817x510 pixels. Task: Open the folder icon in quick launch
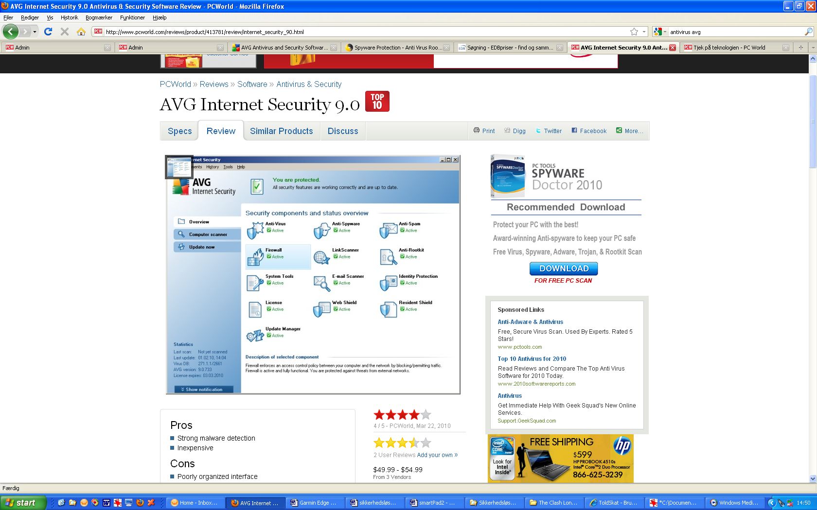72,503
